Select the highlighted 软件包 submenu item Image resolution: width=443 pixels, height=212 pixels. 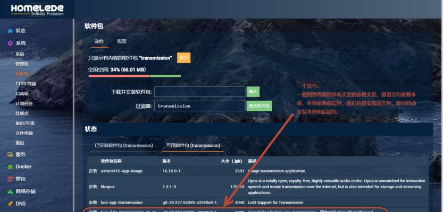pyautogui.click(x=22, y=74)
